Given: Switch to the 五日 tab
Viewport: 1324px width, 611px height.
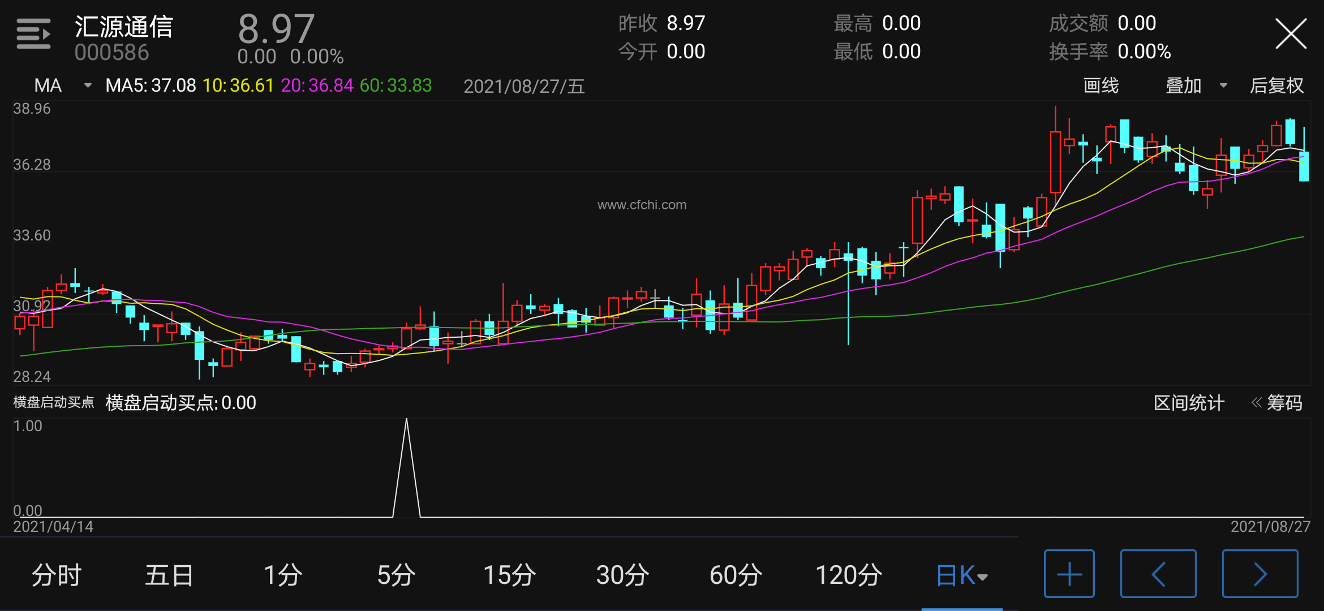Looking at the screenshot, I should pyautogui.click(x=169, y=575).
